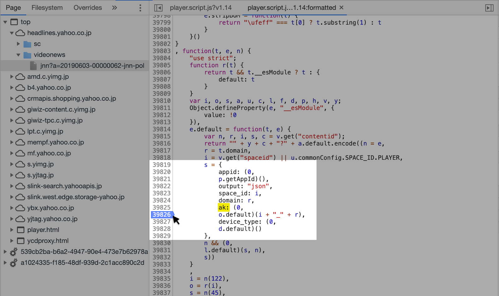This screenshot has height=296, width=499.
Task: Click the more tabs chevron after Overrides
Action: 114,7
